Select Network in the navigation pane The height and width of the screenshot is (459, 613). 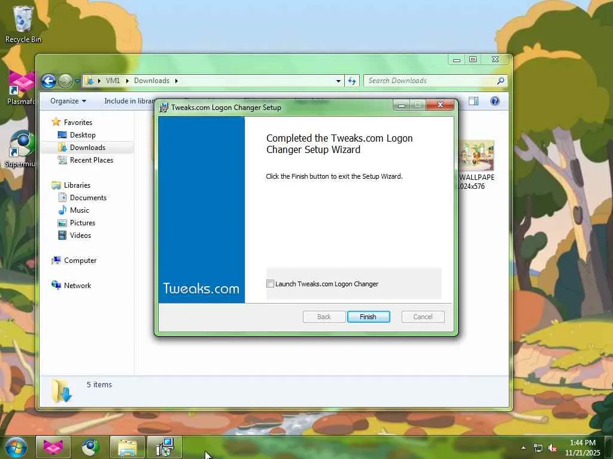point(77,286)
